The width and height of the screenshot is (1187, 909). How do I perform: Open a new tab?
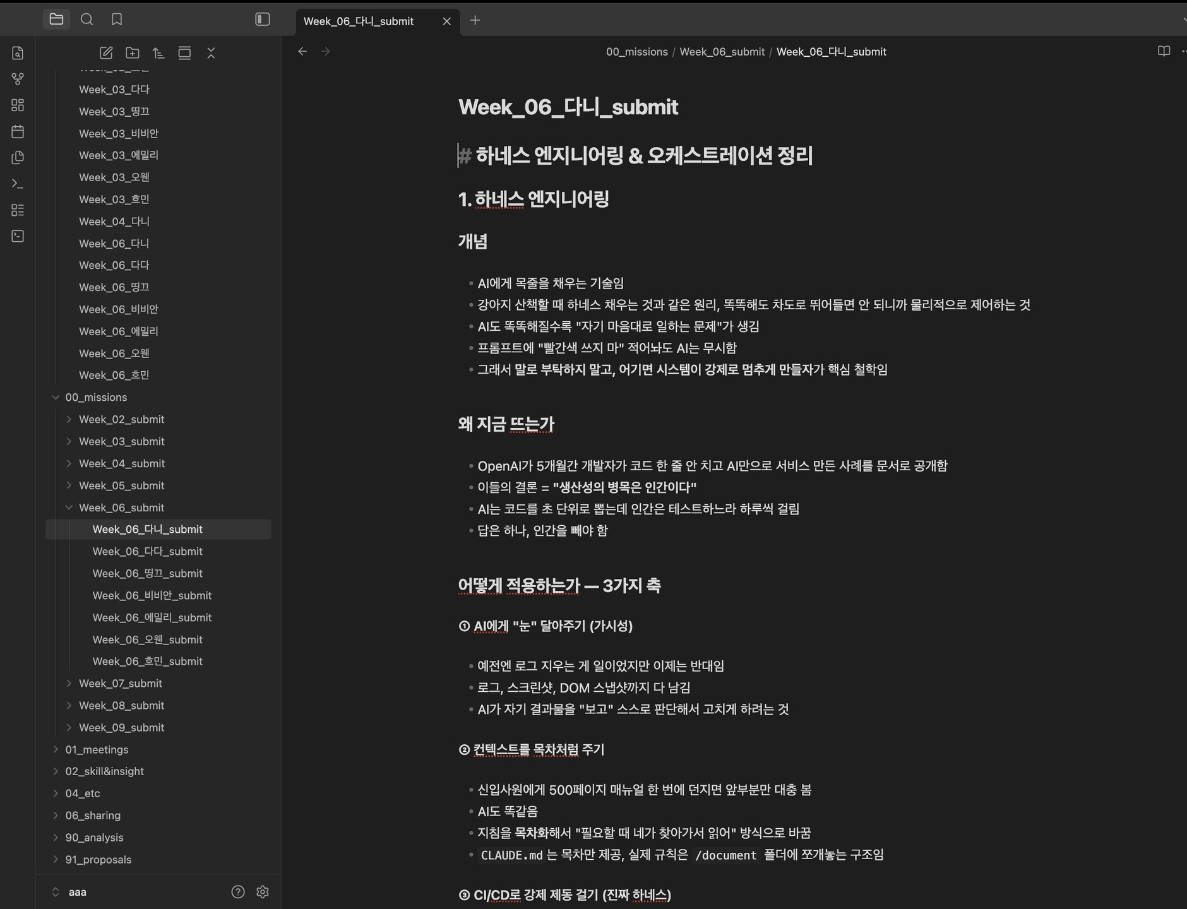475,21
